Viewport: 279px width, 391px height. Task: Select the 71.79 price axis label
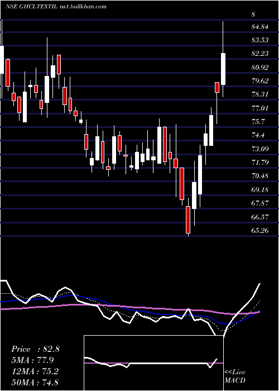[x=260, y=163]
